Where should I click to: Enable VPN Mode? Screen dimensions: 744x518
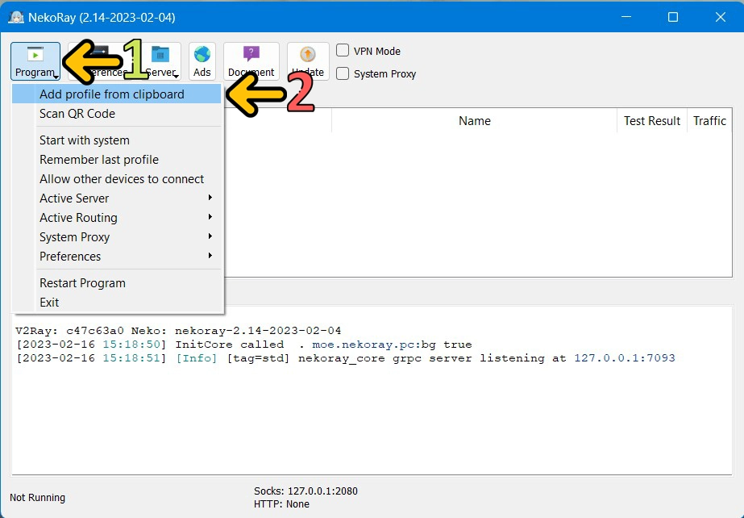click(341, 50)
